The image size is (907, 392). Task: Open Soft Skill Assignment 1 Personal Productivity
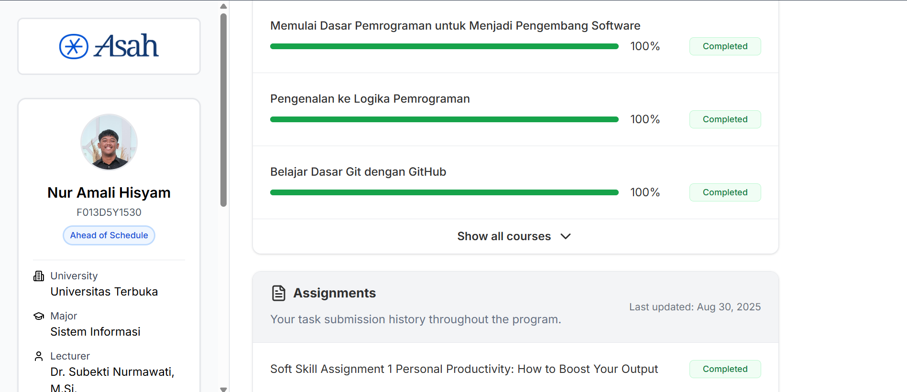point(464,369)
